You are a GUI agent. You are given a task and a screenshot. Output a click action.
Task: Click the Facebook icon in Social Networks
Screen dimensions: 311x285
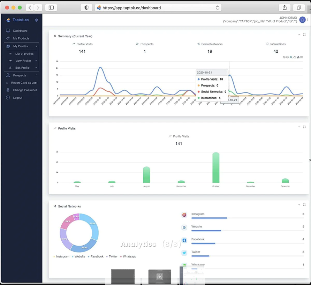(184, 240)
